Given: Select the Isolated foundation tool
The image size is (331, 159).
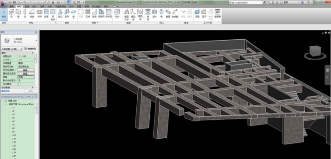Looking at the screenshot, I should pyautogui.click(x=60, y=13).
